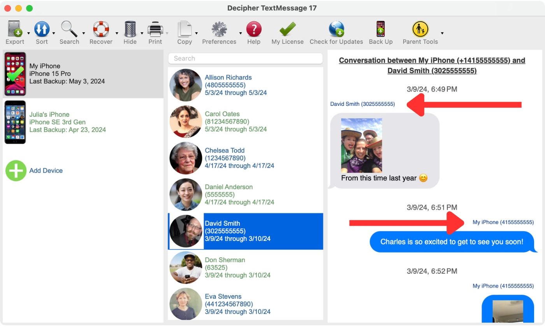Select Julia's iPhone device
545x327 pixels.
[69, 122]
